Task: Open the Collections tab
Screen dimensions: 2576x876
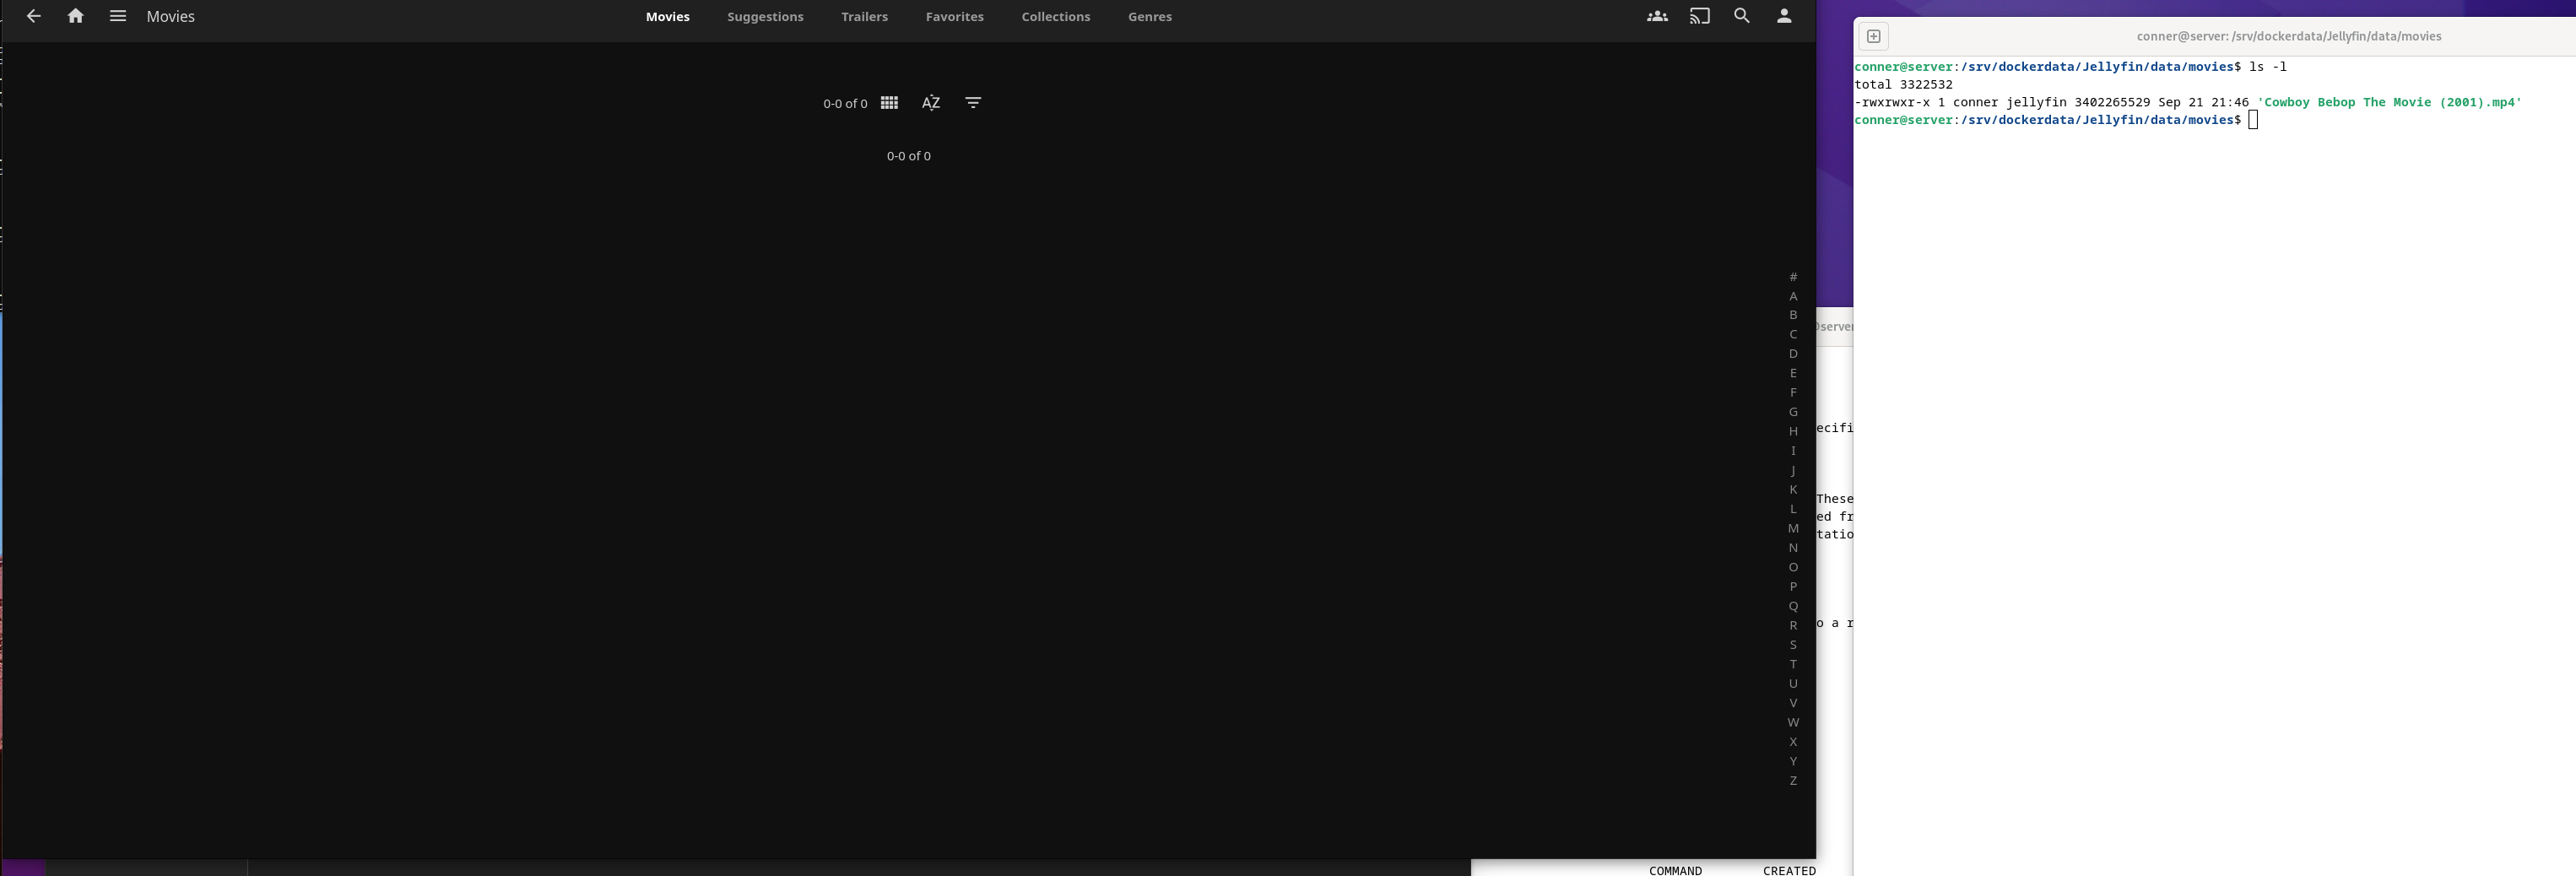Action: pyautogui.click(x=1055, y=17)
